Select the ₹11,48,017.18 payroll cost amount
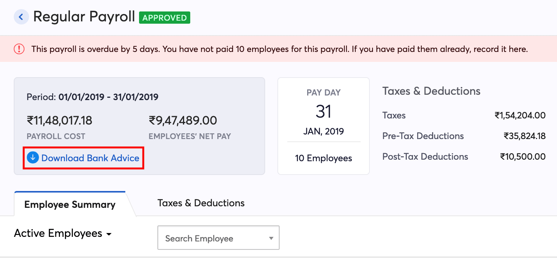This screenshot has height=259, width=557. point(59,121)
